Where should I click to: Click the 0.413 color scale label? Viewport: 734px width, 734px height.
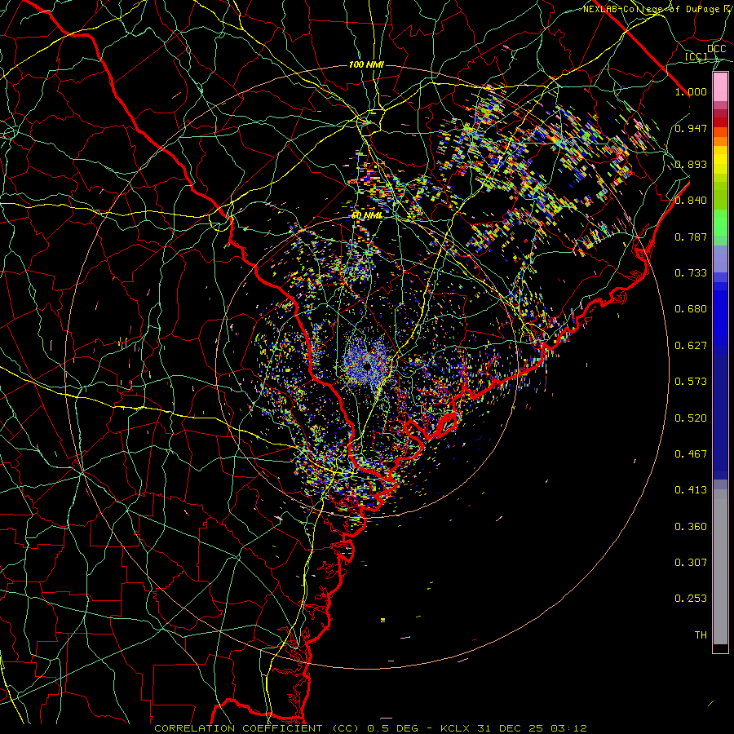point(691,490)
